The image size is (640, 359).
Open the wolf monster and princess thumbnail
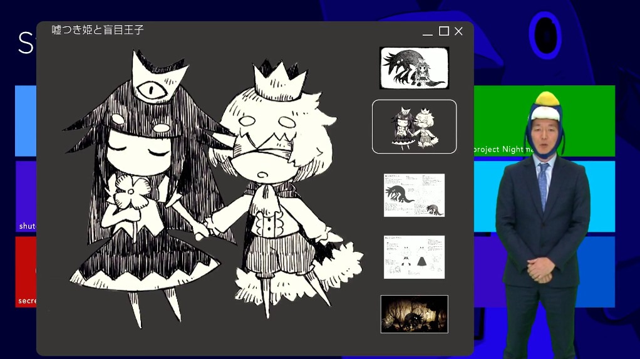(x=414, y=68)
